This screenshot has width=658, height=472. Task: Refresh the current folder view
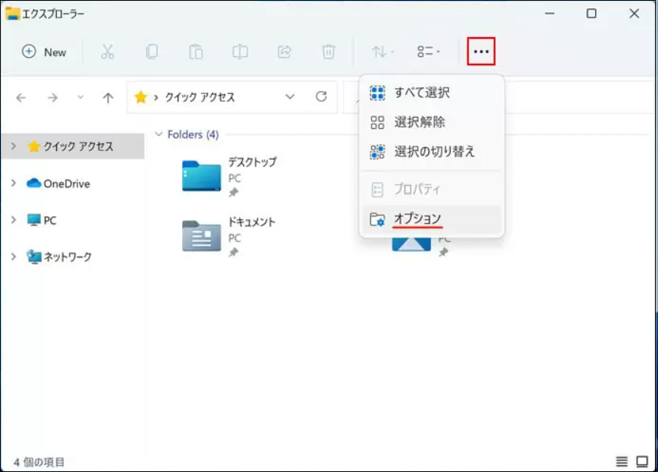[321, 97]
